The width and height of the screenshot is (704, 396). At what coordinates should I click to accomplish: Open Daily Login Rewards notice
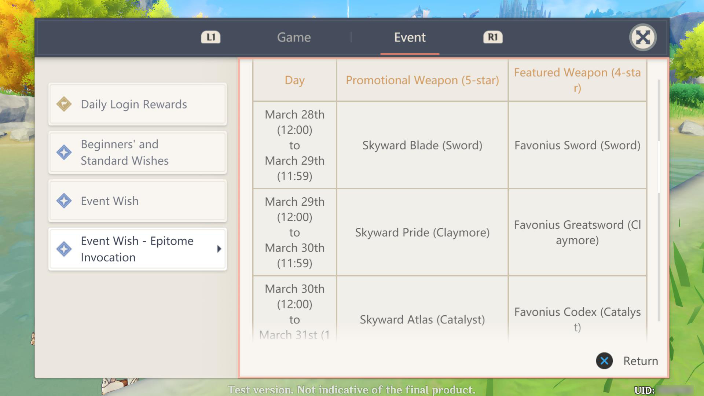(137, 104)
